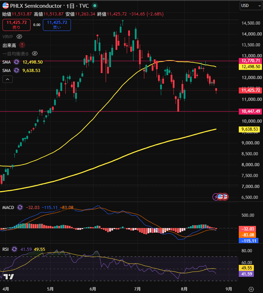Click the 14,500.00 price axis label
263x293 pixels.
[251, 23]
